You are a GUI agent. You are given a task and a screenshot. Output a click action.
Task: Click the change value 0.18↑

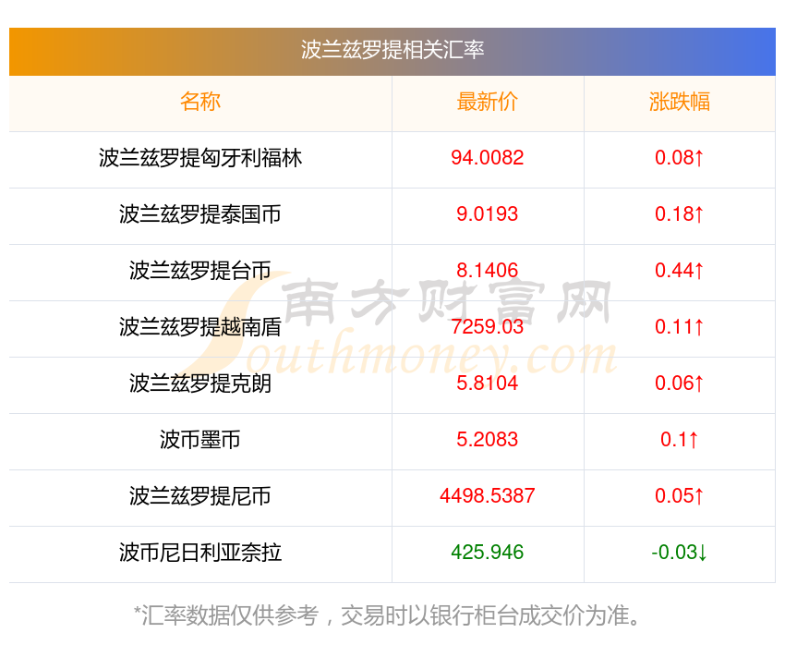(680, 214)
